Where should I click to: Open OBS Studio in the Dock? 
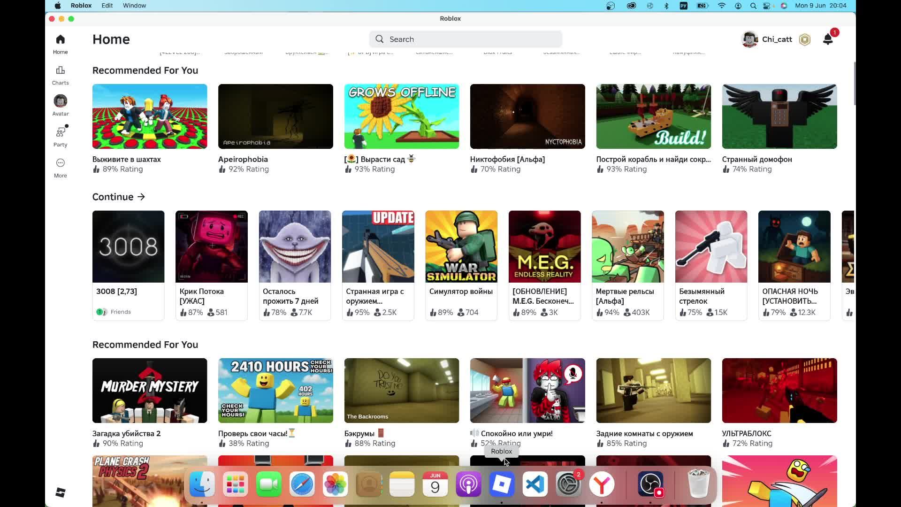(650, 484)
